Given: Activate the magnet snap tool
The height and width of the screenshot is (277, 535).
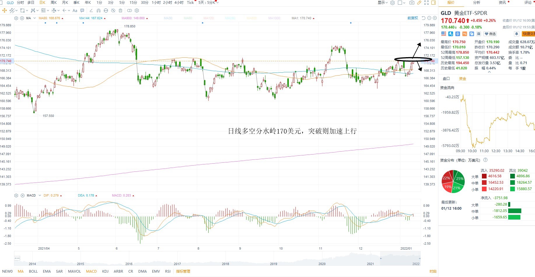Looking at the screenshot, I should (98, 10).
